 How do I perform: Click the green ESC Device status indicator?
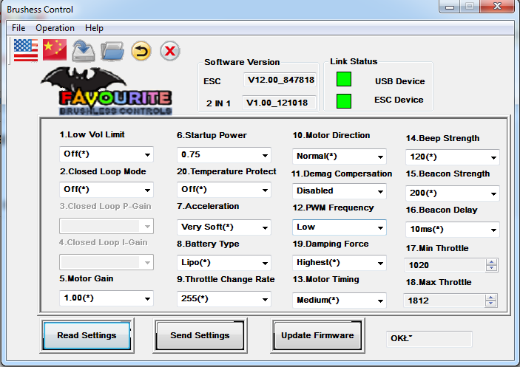pos(344,101)
